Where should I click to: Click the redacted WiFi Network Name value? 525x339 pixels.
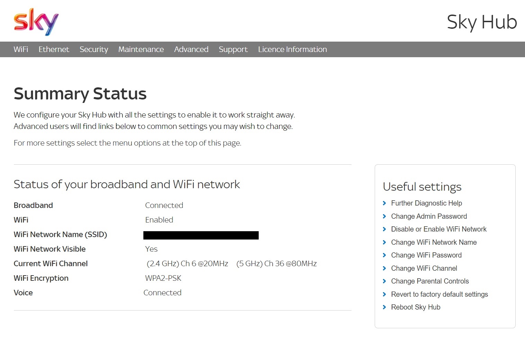coord(201,235)
